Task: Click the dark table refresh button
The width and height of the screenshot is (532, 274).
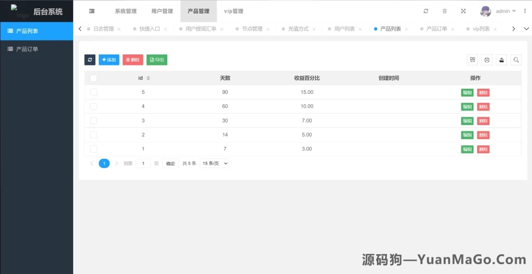Action: point(90,60)
